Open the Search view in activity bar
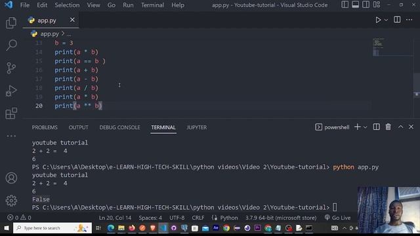This screenshot has width=420, height=236. 11,45
